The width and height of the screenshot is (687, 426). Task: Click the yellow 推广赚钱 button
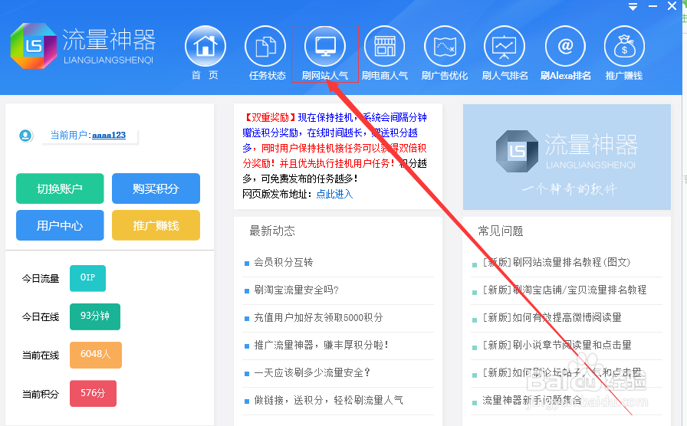click(x=156, y=225)
